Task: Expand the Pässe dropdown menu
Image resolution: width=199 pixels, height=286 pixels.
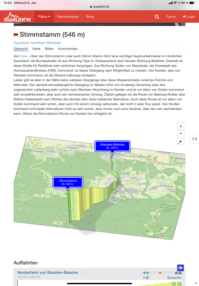Action: pyautogui.click(x=44, y=17)
